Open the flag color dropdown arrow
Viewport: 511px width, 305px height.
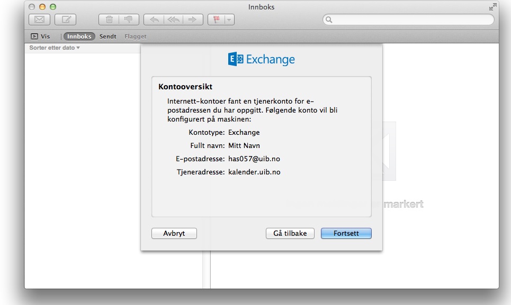[x=229, y=20]
